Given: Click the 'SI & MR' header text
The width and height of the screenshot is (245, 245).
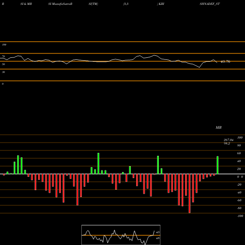Looking at the screenshot, I should tap(26, 4).
